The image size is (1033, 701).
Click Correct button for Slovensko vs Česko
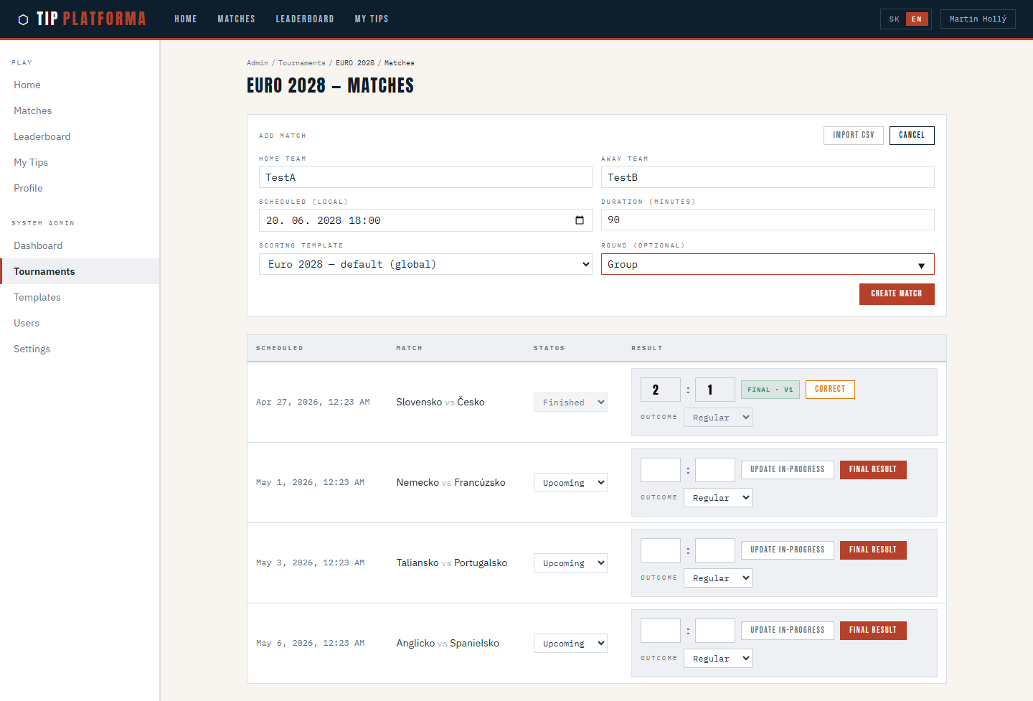829,389
